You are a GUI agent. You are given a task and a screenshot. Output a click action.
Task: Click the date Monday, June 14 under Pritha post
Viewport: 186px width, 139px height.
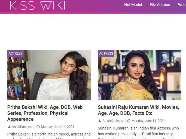click(57, 127)
